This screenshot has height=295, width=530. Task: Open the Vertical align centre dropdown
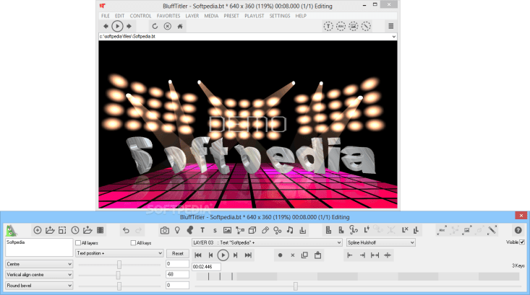click(39, 275)
